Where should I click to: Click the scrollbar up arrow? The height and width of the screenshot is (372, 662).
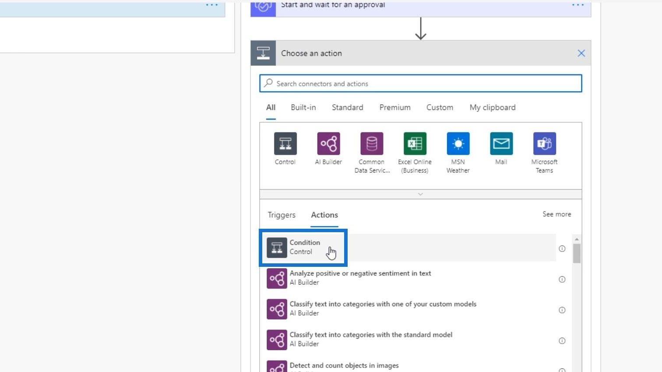pos(577,239)
